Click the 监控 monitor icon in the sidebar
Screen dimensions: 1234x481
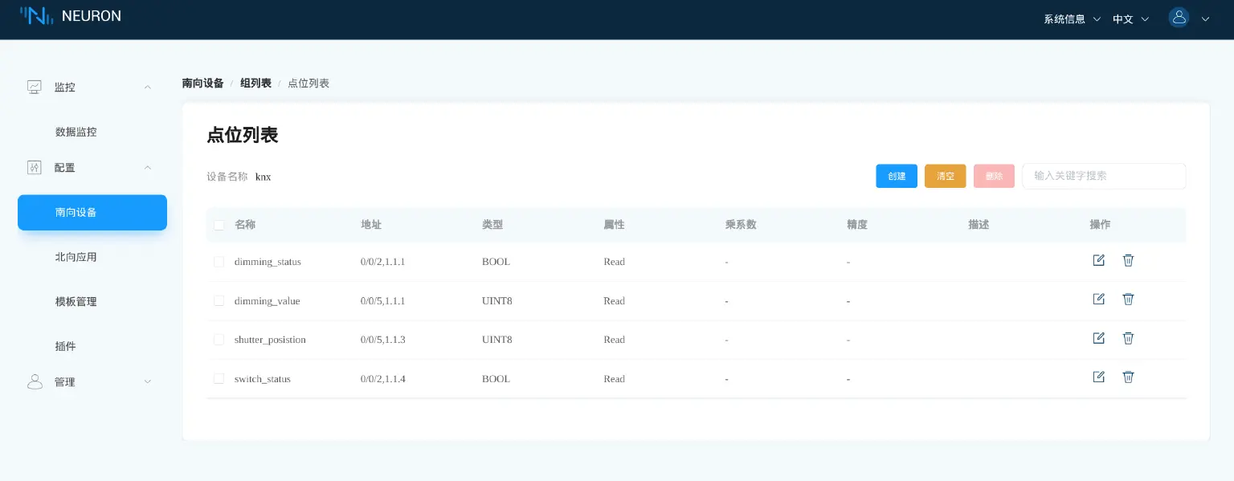coord(35,87)
